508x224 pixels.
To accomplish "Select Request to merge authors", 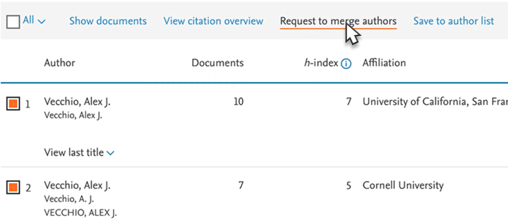I will pyautogui.click(x=338, y=21).
